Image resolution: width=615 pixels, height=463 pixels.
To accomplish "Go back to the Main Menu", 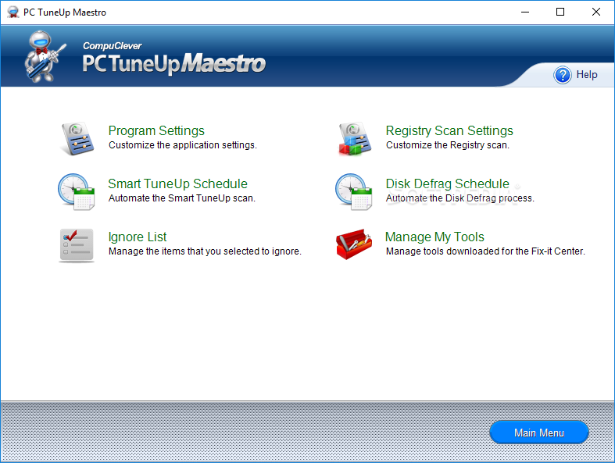I will pyautogui.click(x=539, y=433).
